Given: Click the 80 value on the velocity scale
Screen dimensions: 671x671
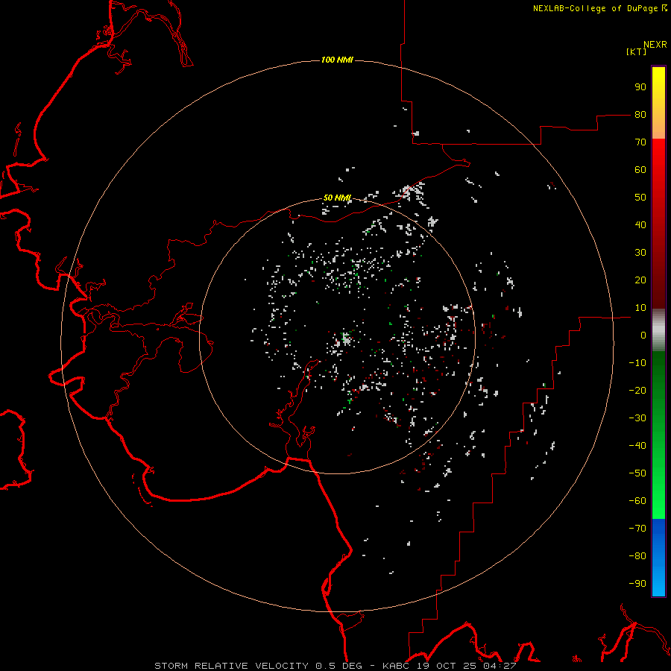Looking at the screenshot, I should pos(640,115).
